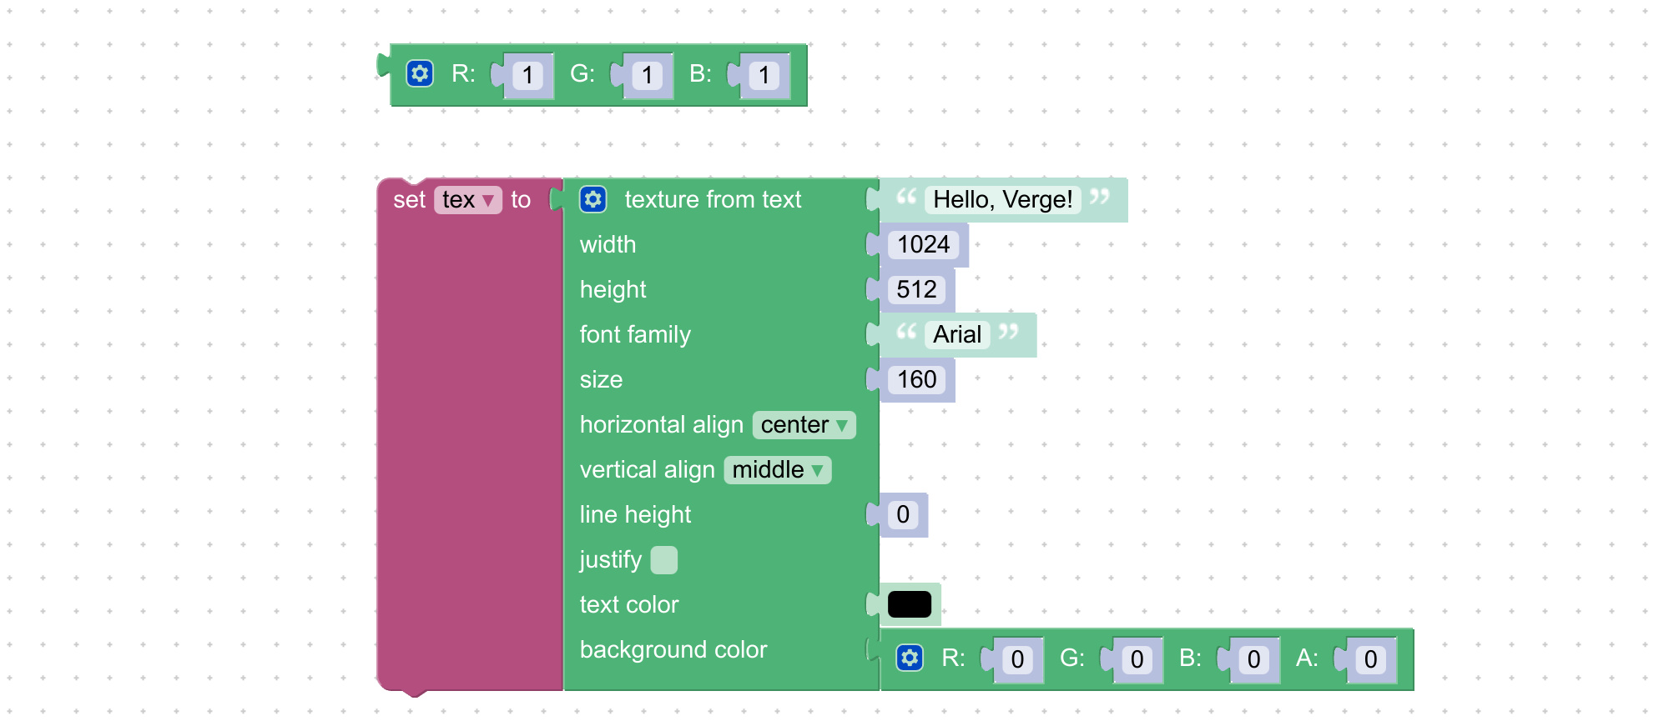Open gear settings on the RGBA background color block

[910, 658]
